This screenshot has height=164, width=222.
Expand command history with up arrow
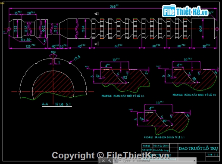pos(194,161)
